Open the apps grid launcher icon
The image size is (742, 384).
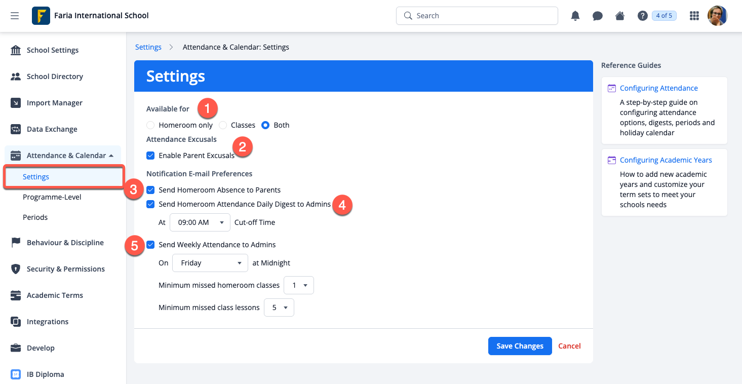[694, 16]
